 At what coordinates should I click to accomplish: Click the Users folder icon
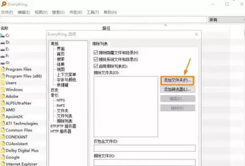3,83
